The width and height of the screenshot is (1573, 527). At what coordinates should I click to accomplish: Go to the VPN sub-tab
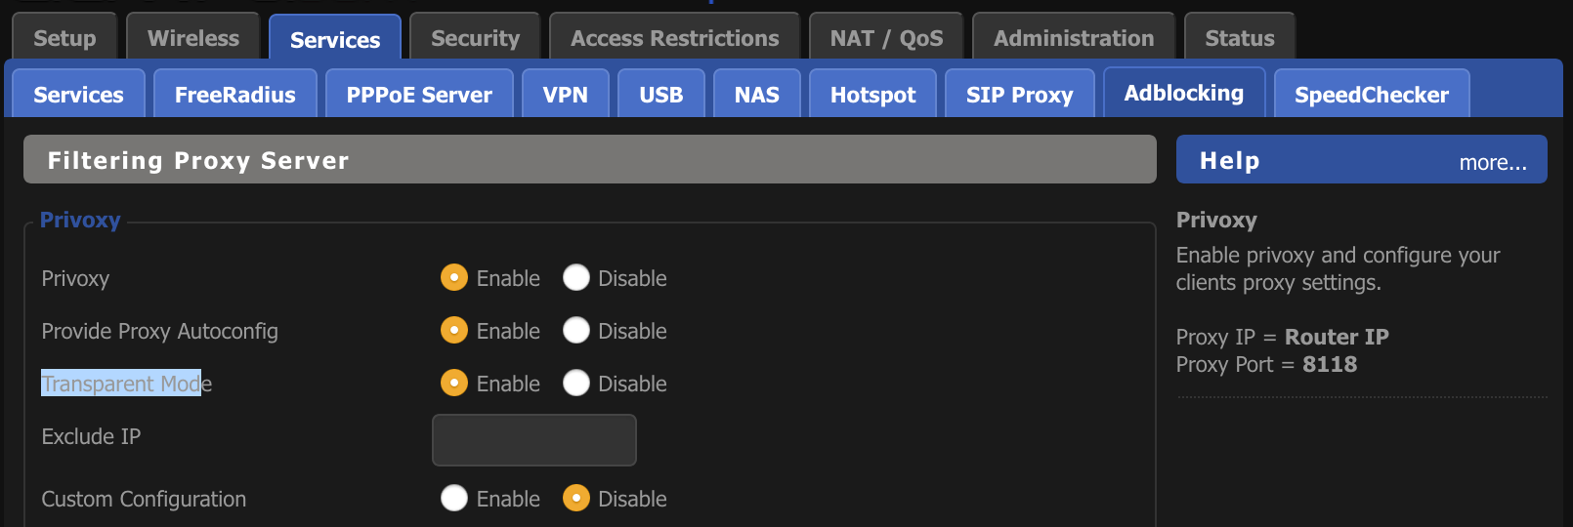click(565, 95)
